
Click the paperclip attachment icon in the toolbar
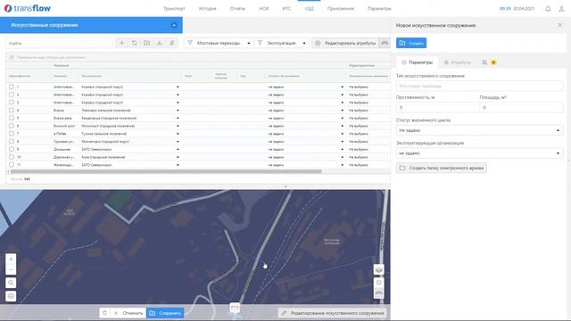coord(172,43)
